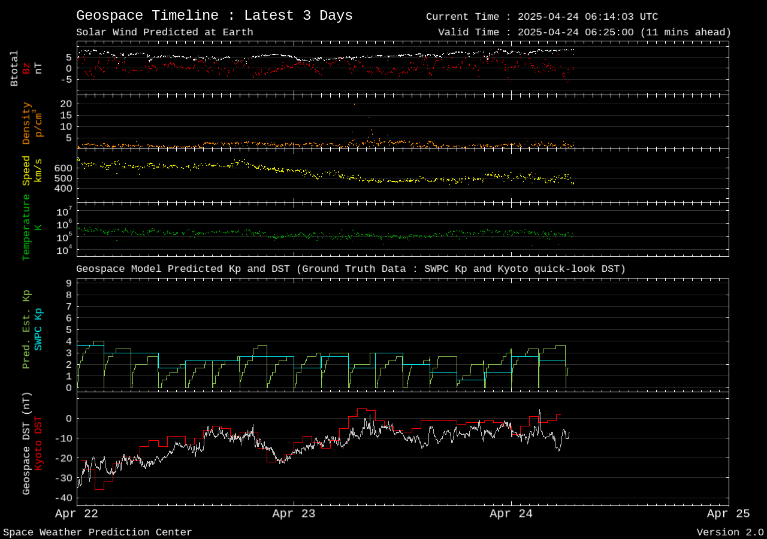Click the 'Apr 24' date tick label
The height and width of the screenshot is (539, 767).
(511, 514)
